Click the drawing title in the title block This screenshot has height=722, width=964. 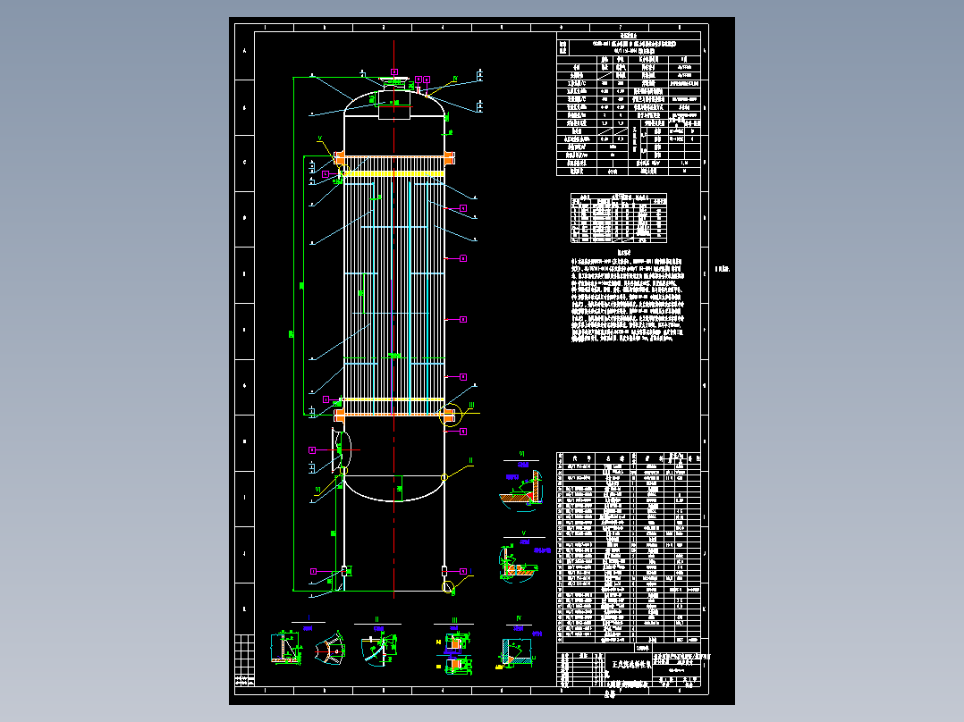[x=631, y=665]
